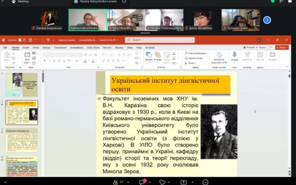The width and height of the screenshot is (296, 185).
Task: Click the Save icon in title bar
Action: (x=30, y=40)
